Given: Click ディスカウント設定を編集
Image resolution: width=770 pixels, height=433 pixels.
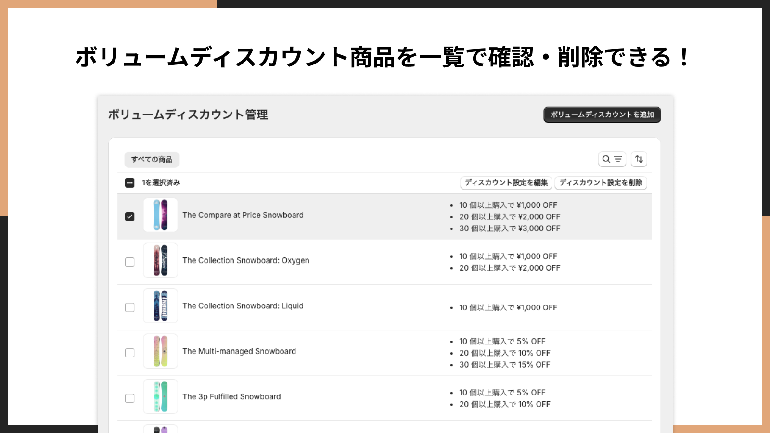Looking at the screenshot, I should (x=506, y=183).
